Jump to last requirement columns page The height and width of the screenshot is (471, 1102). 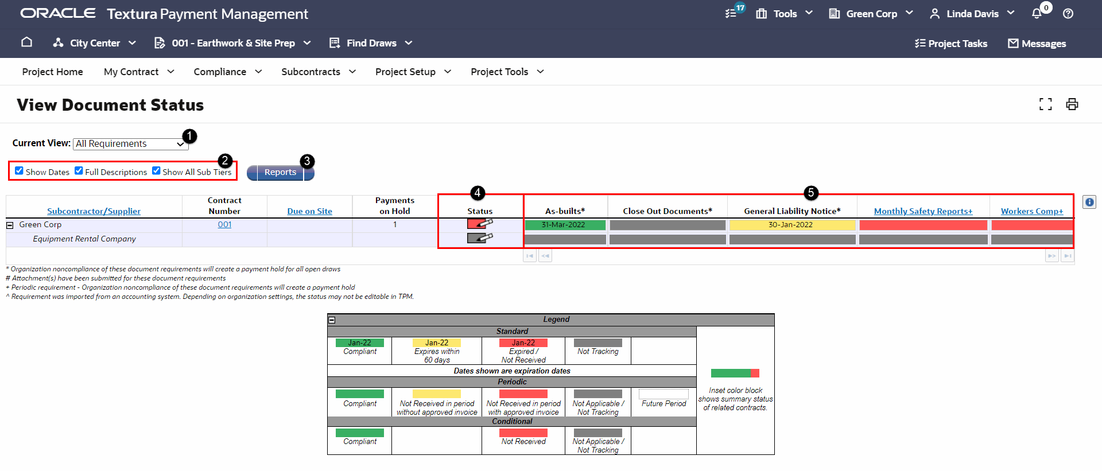[x=1068, y=256]
